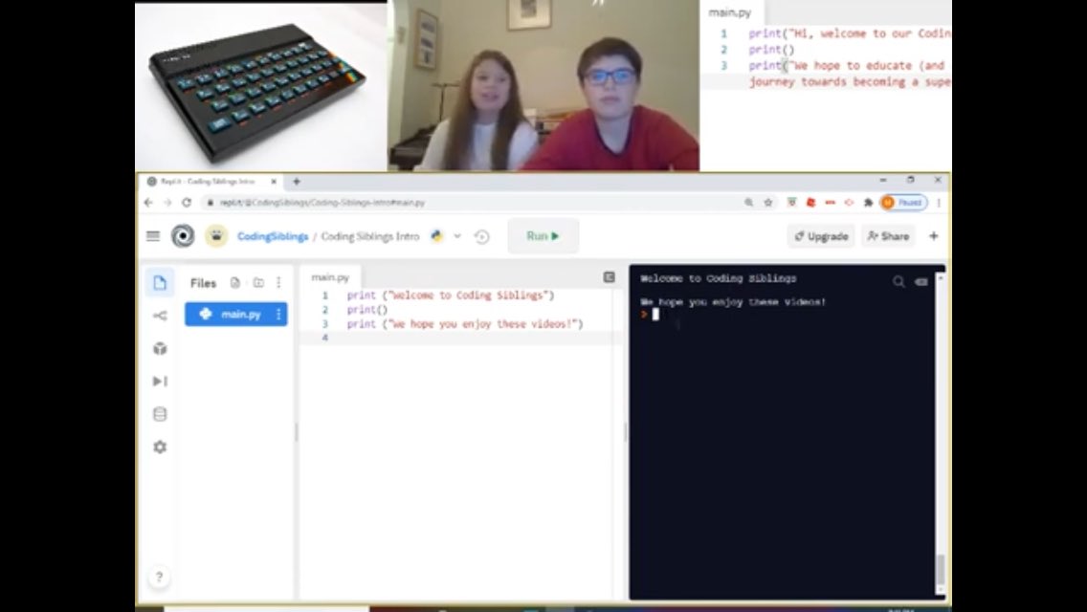Open the repl history icon

tap(482, 237)
